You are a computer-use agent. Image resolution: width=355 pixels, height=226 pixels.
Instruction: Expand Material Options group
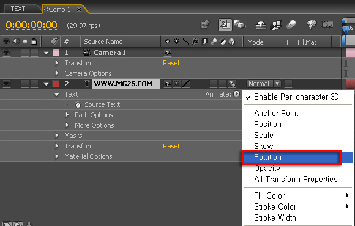click(x=57, y=156)
